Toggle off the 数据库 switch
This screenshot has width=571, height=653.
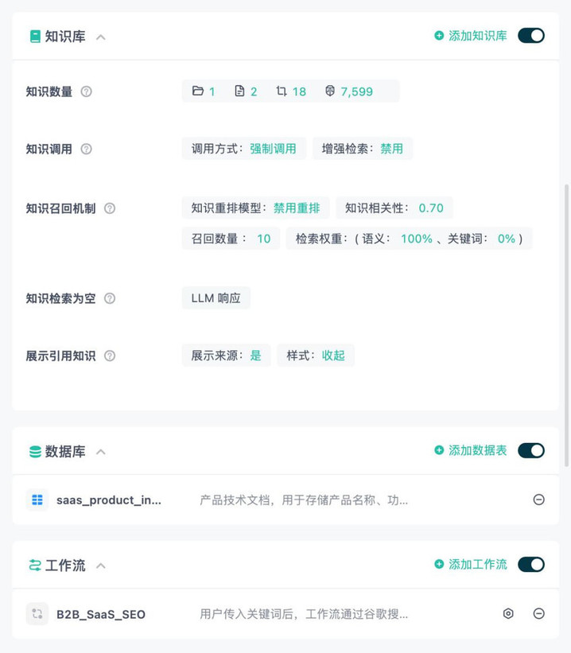point(531,451)
